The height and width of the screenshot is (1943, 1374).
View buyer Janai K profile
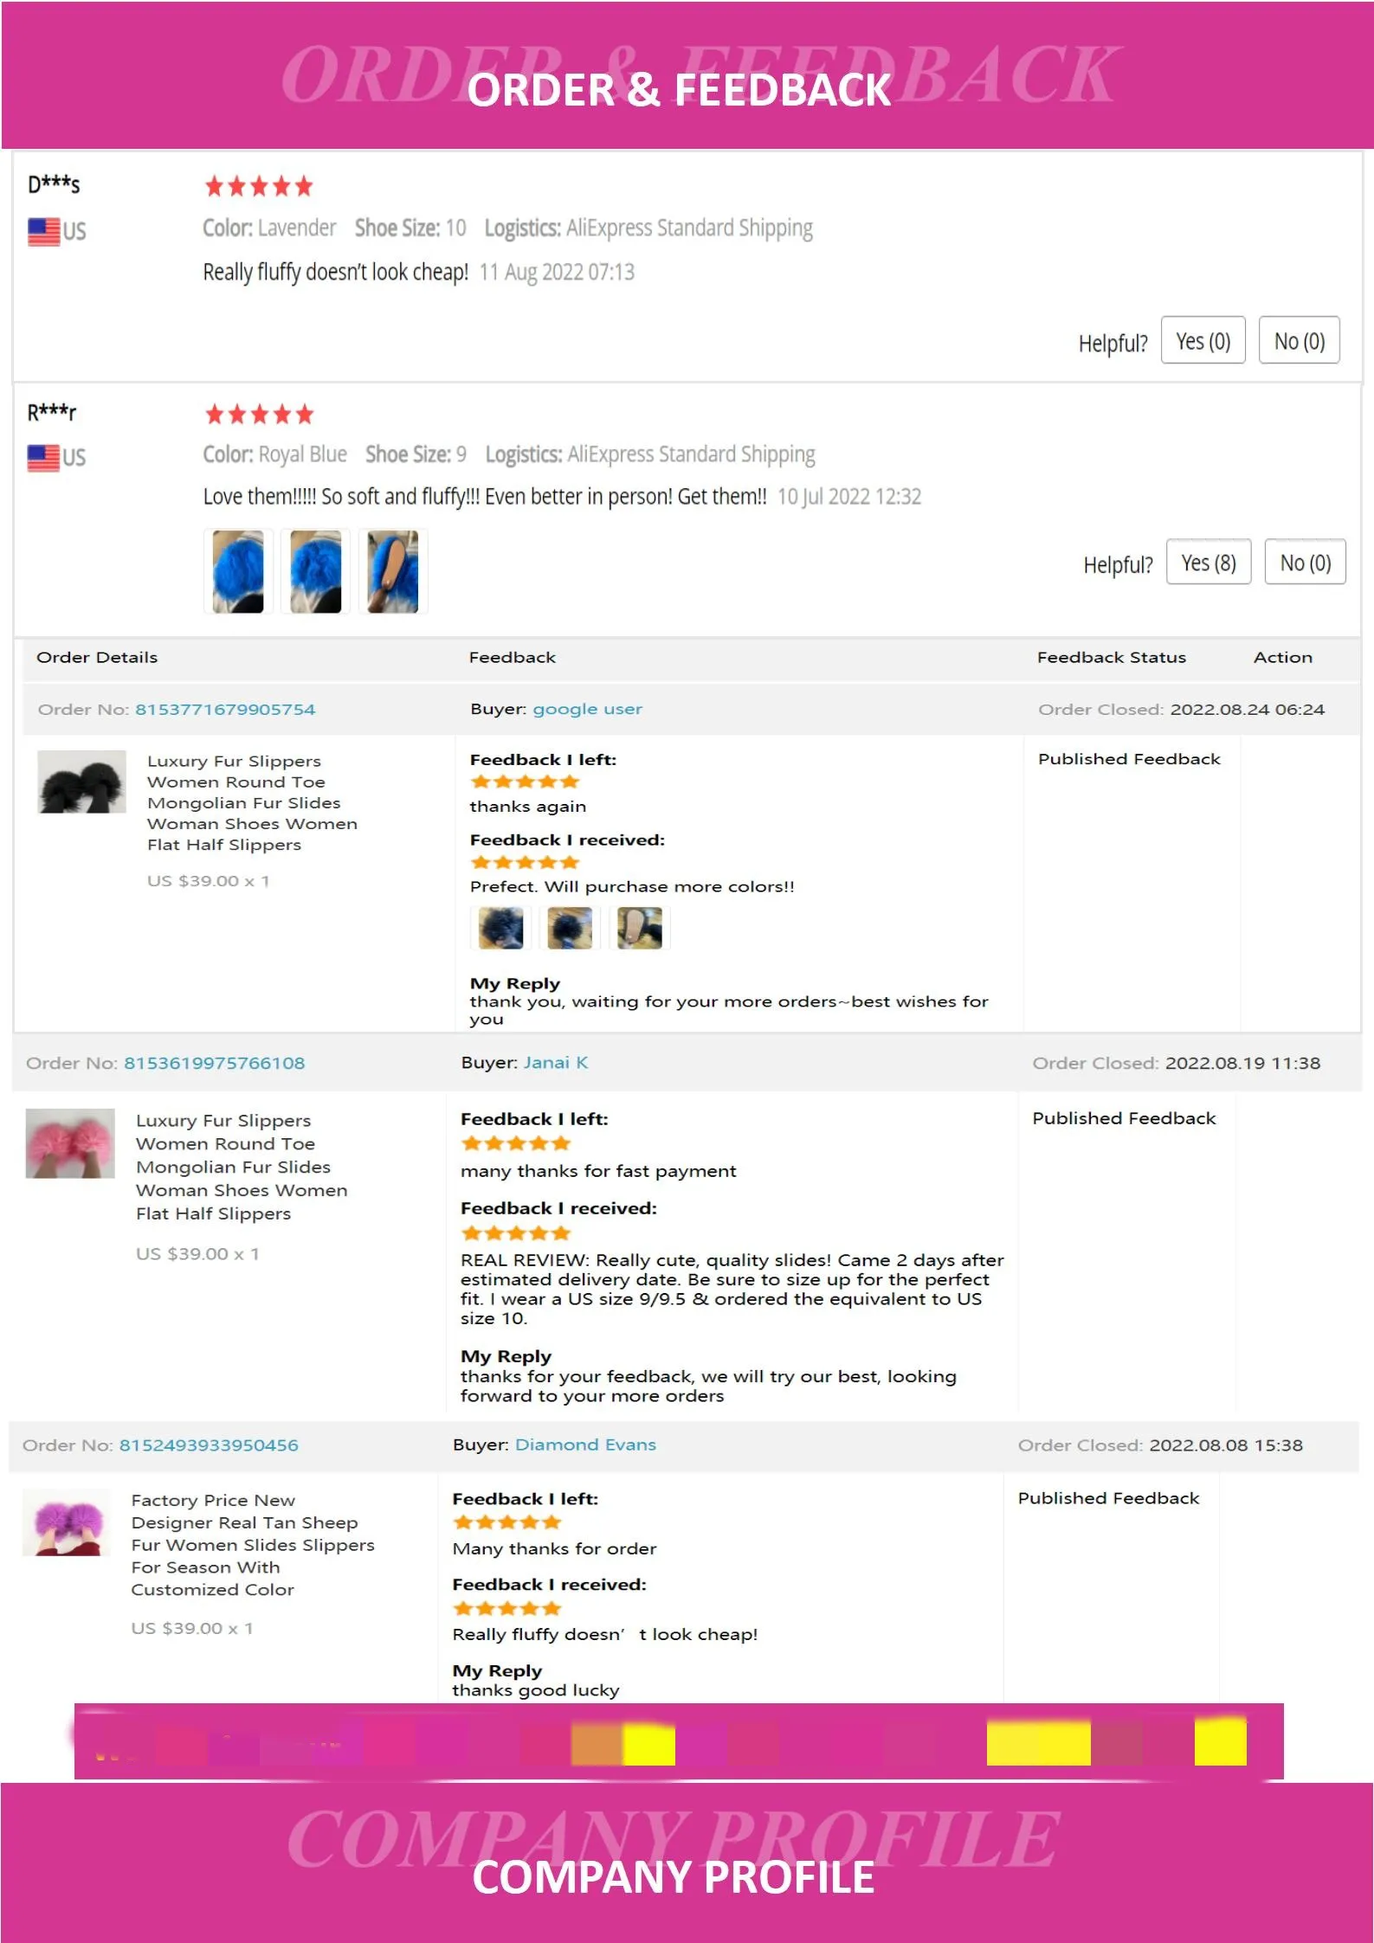(x=555, y=1063)
